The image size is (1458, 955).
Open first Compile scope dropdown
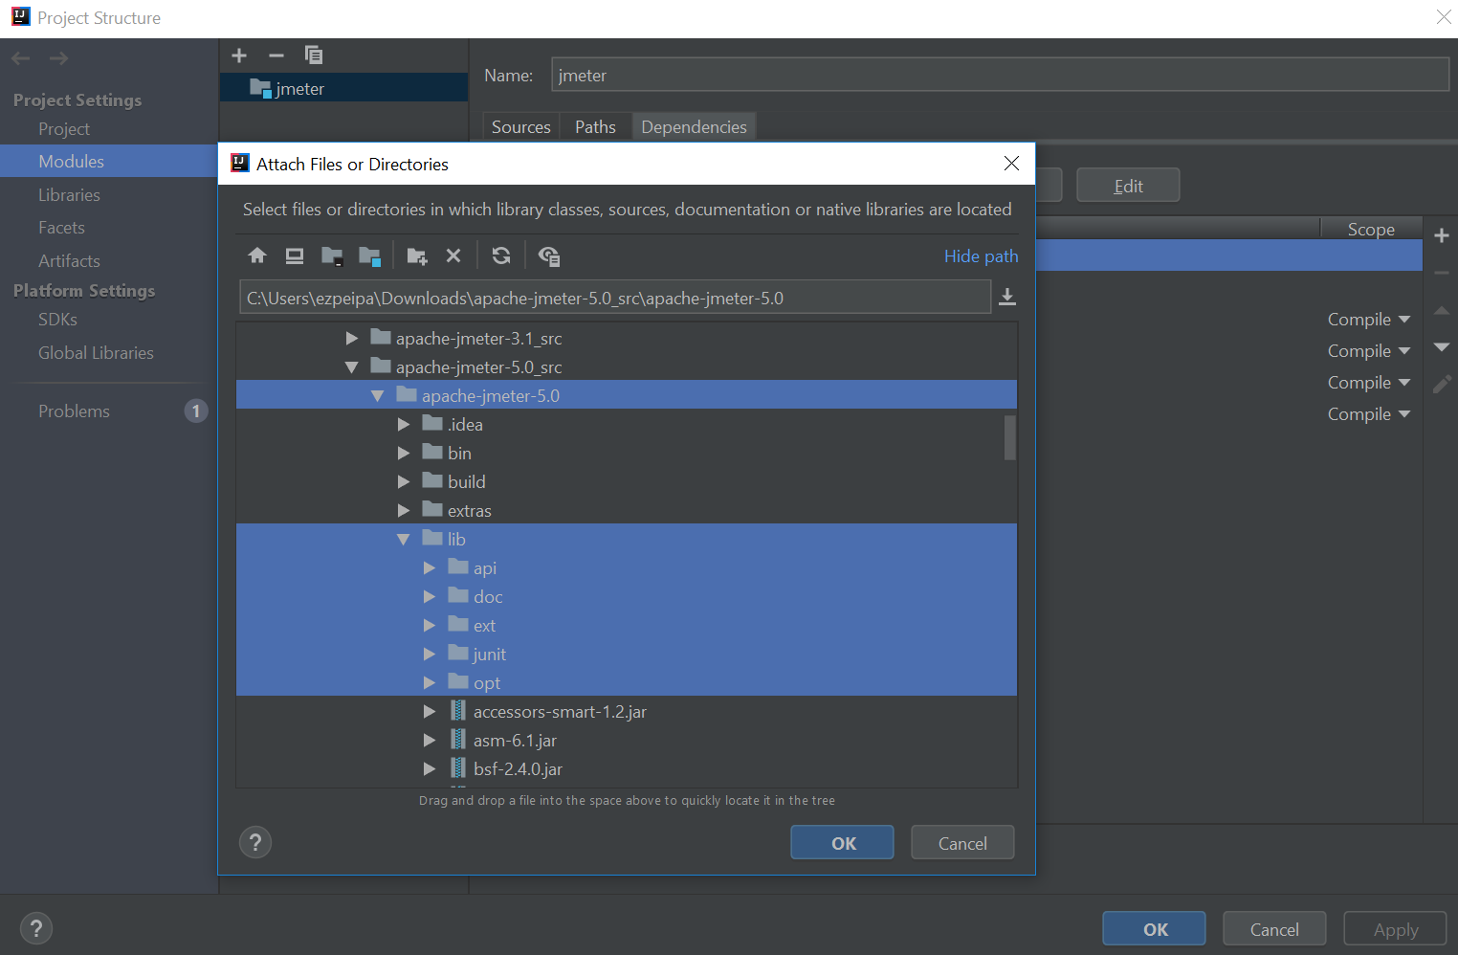tap(1369, 320)
